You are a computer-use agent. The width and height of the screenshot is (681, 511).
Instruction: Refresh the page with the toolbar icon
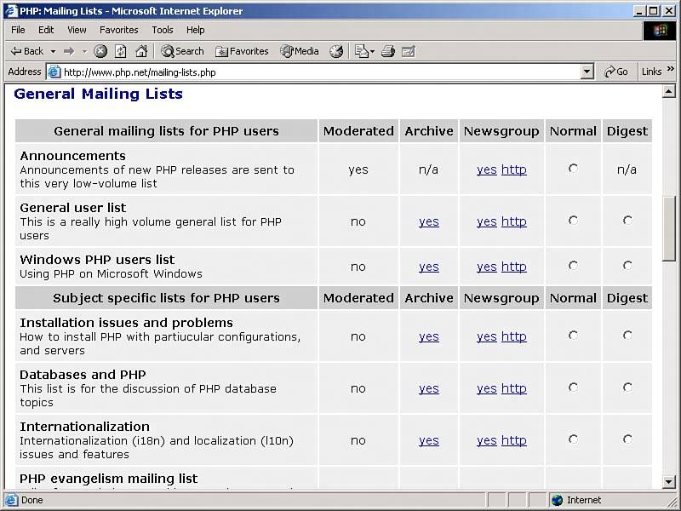click(x=121, y=51)
